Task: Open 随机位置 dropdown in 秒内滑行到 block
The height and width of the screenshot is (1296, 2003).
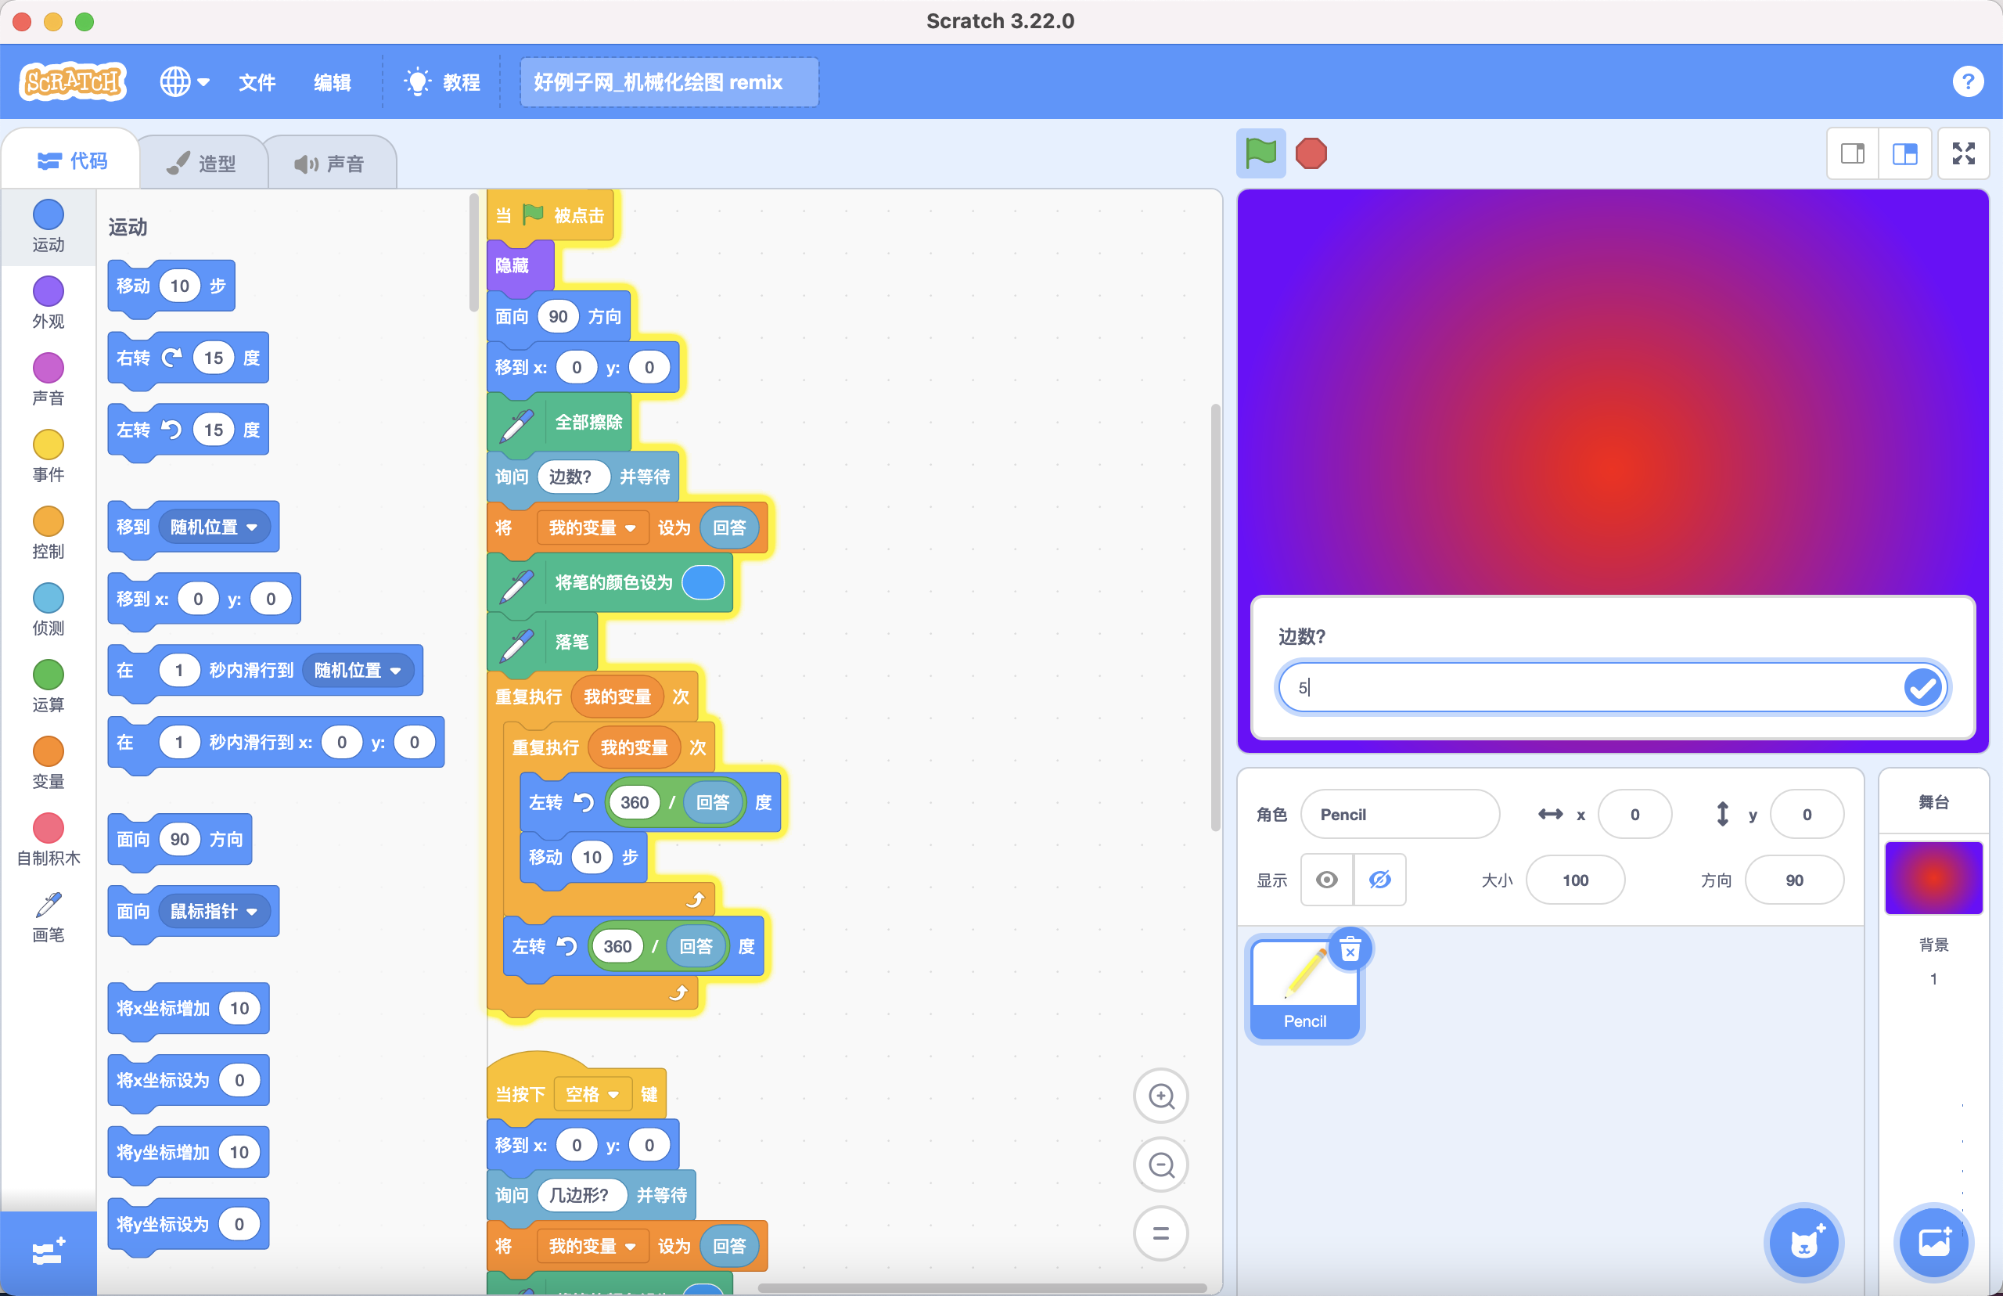Action: (x=358, y=670)
